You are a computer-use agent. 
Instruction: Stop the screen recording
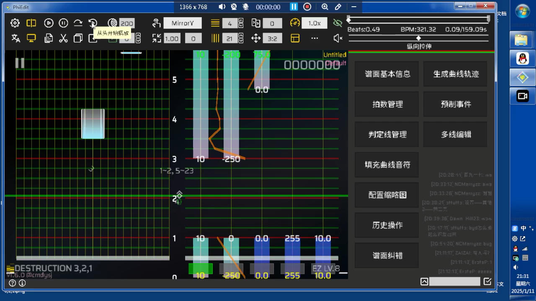pyautogui.click(x=307, y=7)
